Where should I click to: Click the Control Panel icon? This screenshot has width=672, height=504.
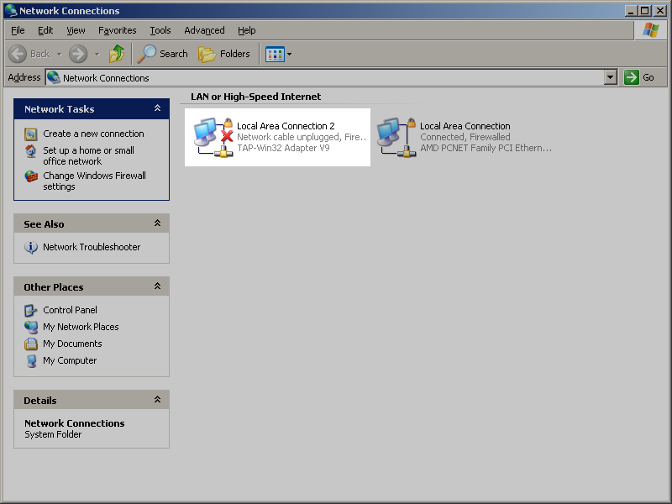31,310
